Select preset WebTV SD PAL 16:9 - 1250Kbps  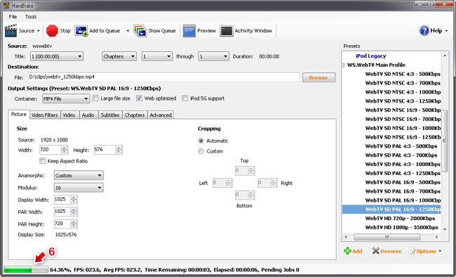click(391, 210)
